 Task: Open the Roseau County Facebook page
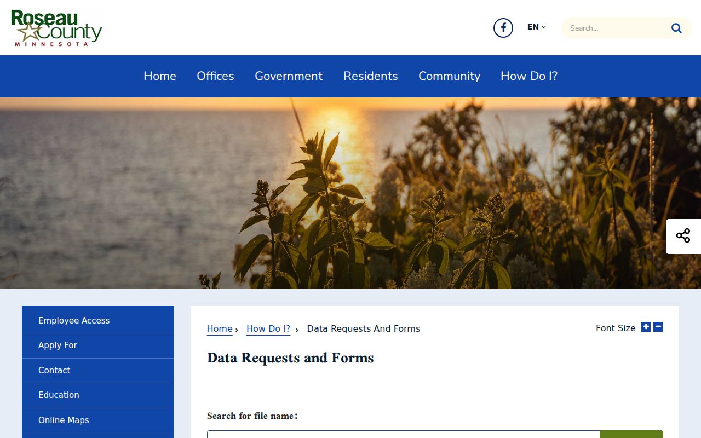point(503,28)
